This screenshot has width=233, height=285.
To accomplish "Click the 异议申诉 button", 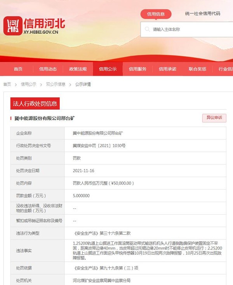I will 214,118.
